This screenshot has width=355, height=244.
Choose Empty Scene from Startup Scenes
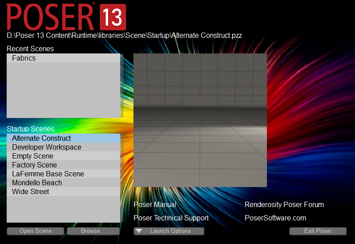point(63,156)
